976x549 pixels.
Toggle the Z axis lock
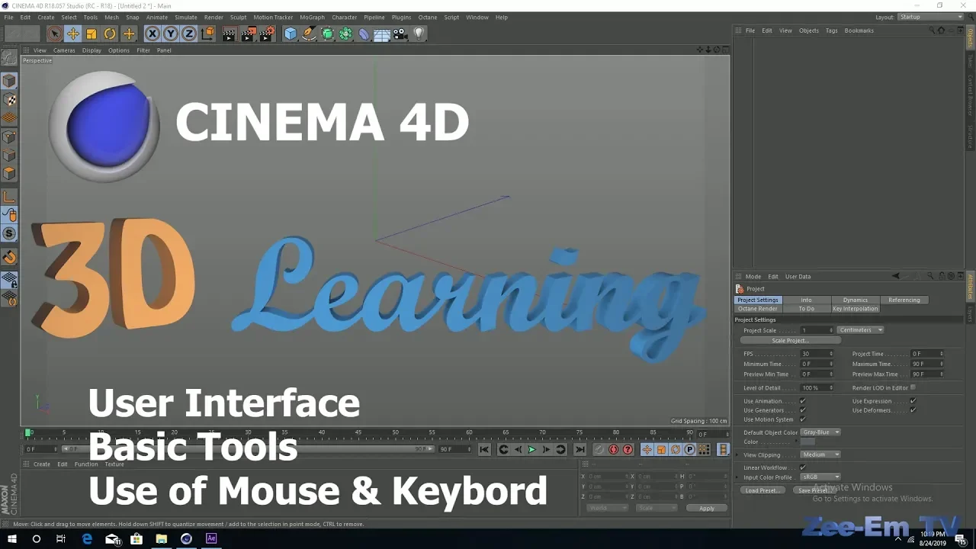coord(189,34)
